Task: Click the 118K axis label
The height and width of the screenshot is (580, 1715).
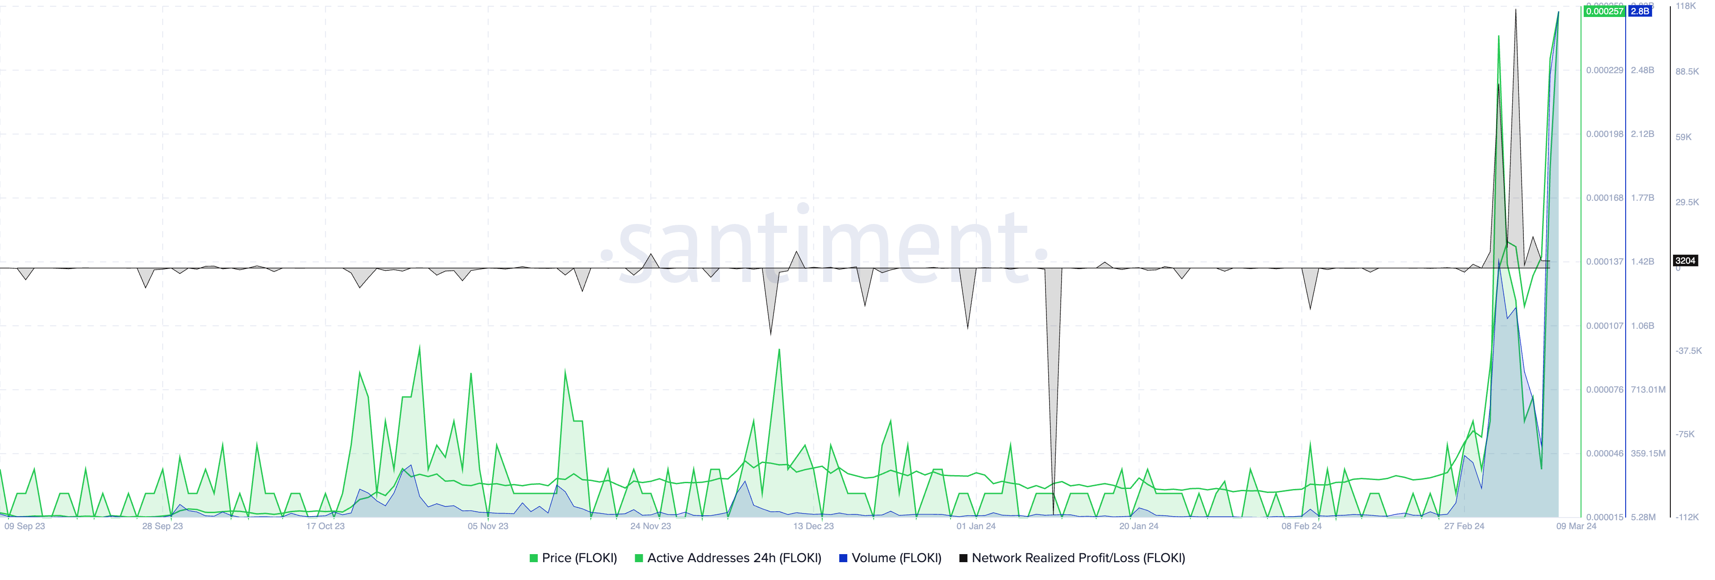Action: (1686, 6)
